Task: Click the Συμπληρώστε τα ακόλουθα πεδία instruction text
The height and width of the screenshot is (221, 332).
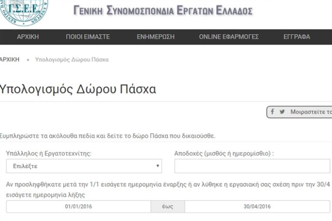Action: (107, 136)
